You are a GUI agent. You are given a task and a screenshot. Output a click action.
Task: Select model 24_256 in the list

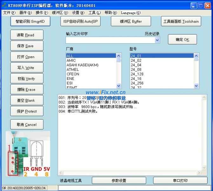(x=162, y=83)
